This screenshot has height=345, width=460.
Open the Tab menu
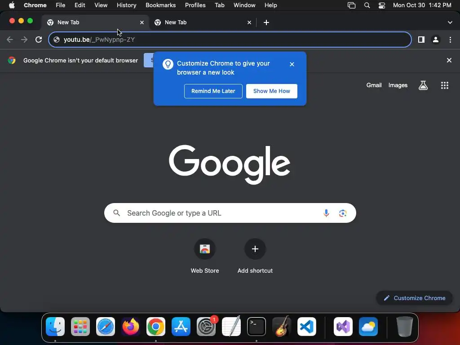tap(219, 5)
